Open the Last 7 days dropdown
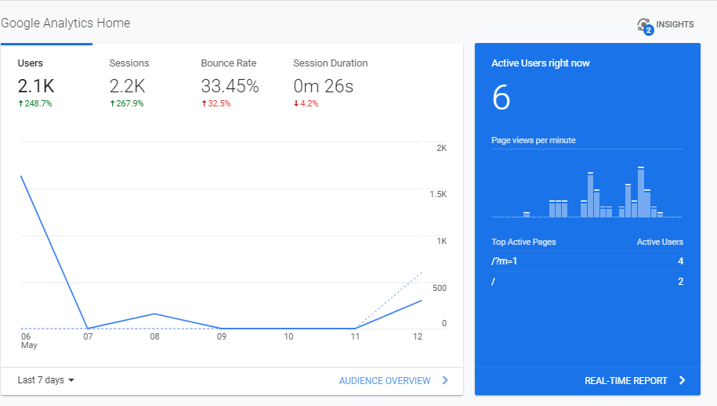Image resolution: width=717 pixels, height=406 pixels. 45,380
